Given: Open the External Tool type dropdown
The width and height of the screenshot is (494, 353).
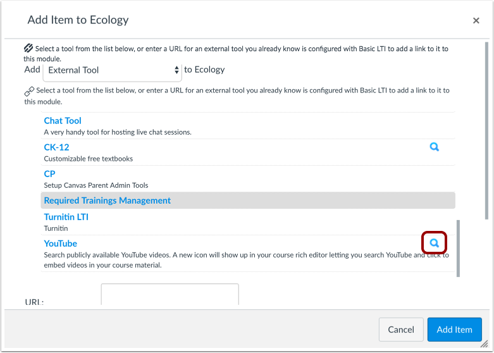Looking at the screenshot, I should [x=112, y=70].
